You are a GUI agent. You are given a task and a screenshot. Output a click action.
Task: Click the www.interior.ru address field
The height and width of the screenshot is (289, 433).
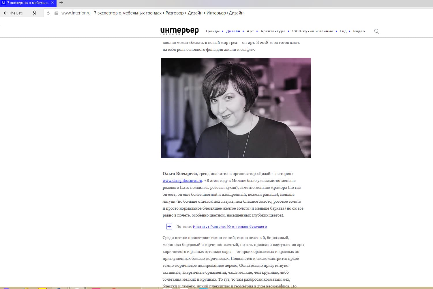tap(76, 13)
